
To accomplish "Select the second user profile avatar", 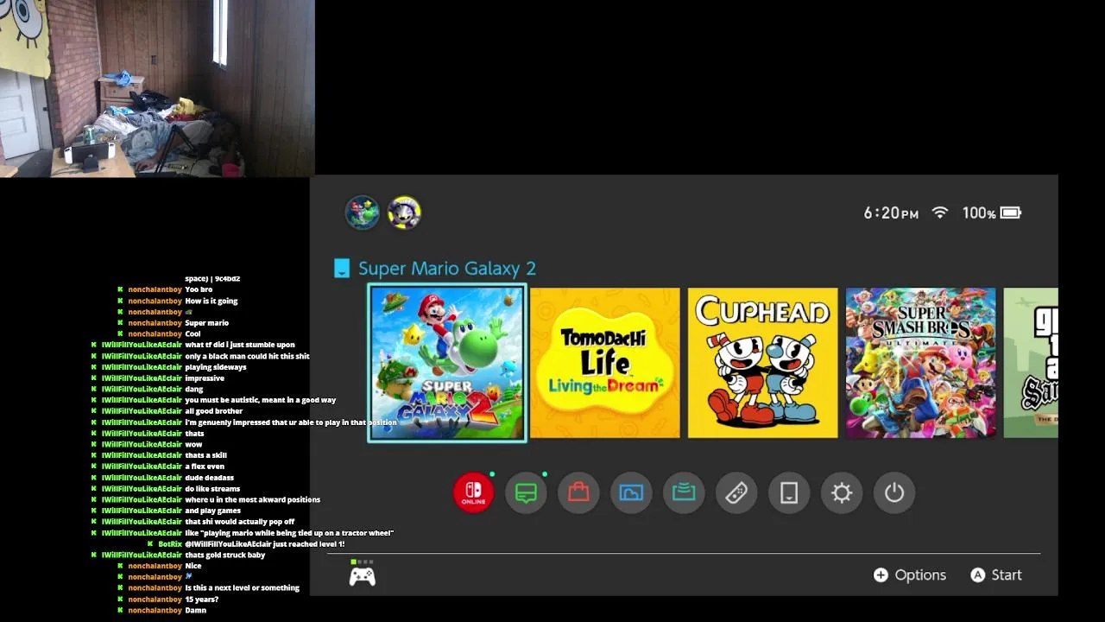I will pyautogui.click(x=404, y=213).
